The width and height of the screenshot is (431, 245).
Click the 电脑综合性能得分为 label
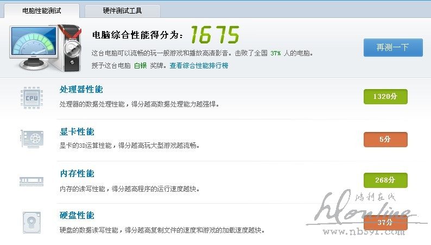(x=137, y=35)
